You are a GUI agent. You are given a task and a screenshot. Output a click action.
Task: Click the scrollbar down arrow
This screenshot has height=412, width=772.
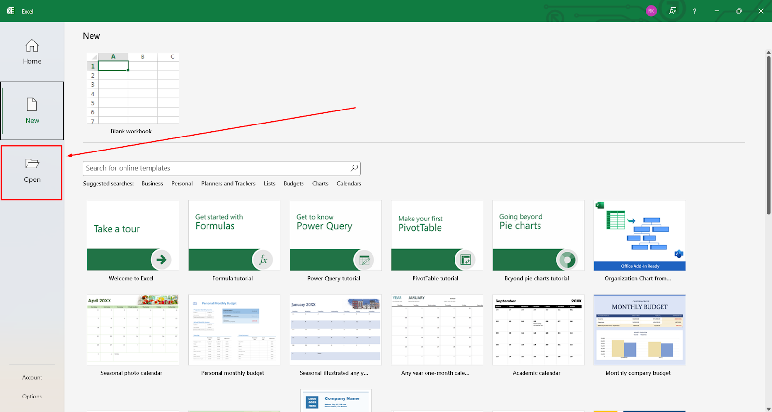coord(768,409)
